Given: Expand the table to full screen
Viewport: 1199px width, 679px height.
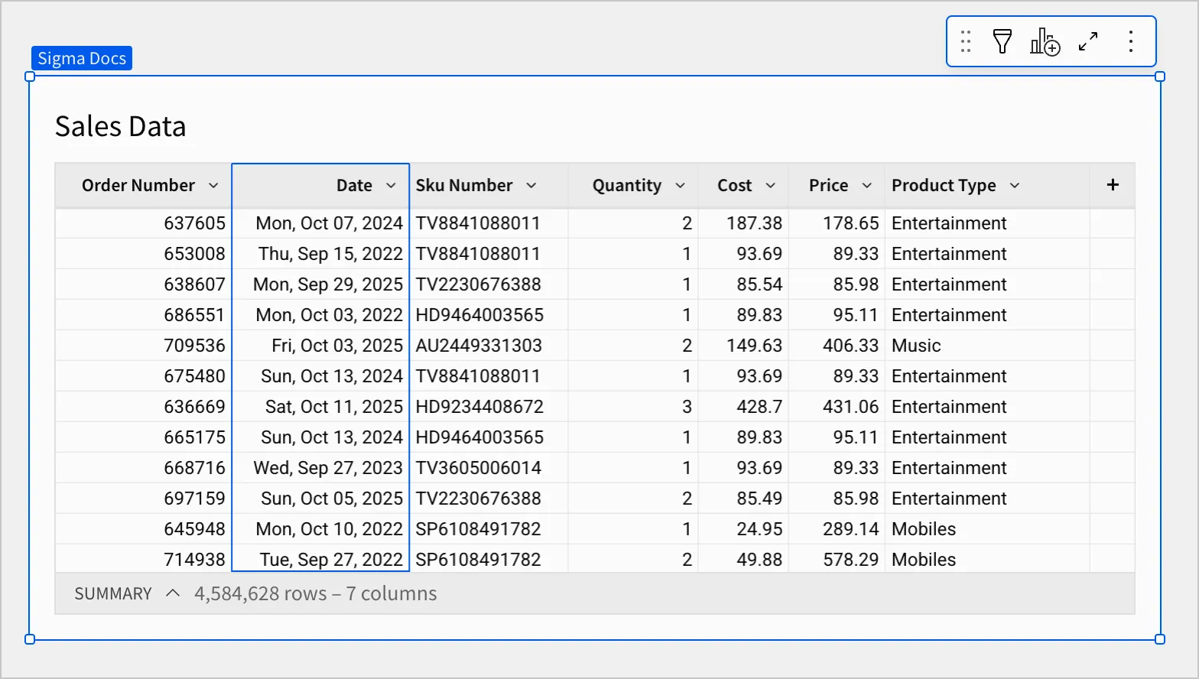Looking at the screenshot, I should tap(1088, 41).
